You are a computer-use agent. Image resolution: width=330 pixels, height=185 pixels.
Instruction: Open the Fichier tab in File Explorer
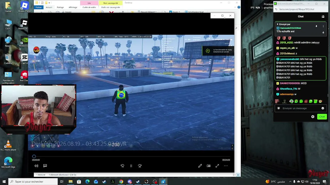(39, 7)
